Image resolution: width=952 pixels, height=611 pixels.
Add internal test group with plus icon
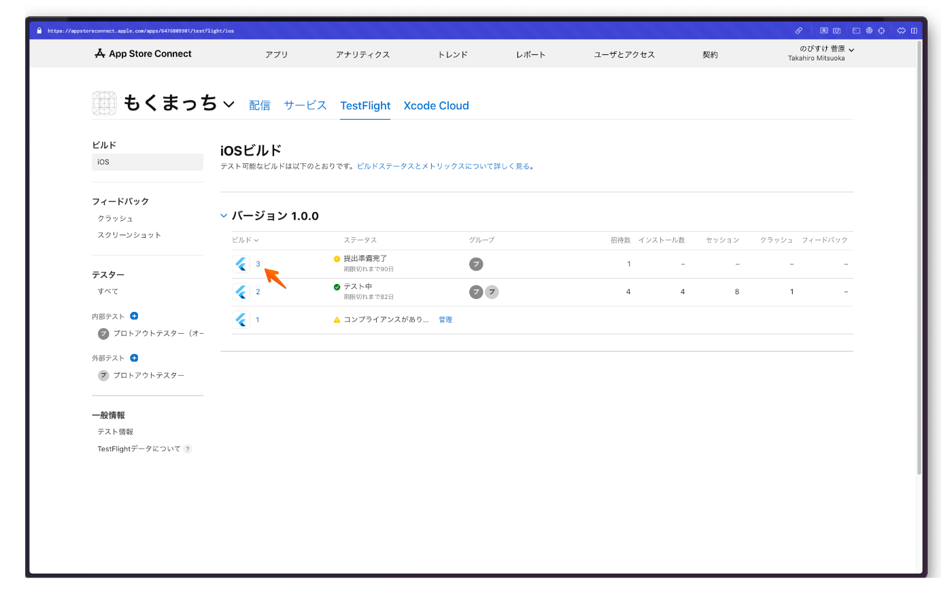[134, 316]
